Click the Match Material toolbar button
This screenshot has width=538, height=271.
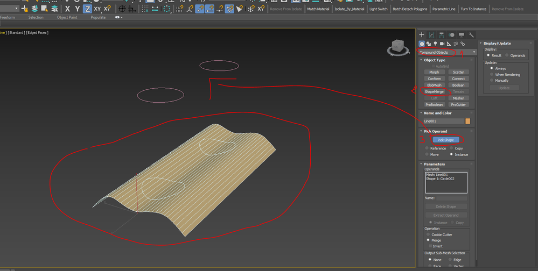[318, 9]
